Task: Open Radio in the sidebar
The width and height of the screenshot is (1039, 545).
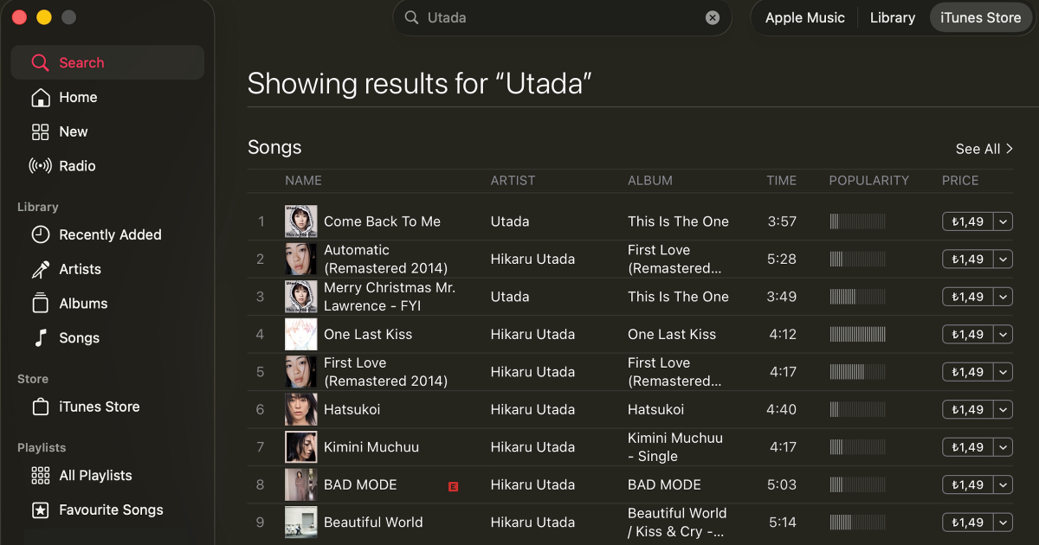Action: [x=107, y=166]
